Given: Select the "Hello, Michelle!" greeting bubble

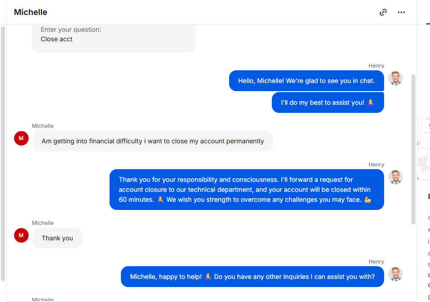Looking at the screenshot, I should click(306, 81).
